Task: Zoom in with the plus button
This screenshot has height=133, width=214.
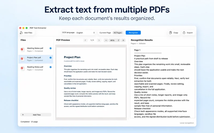Action: pos(123,40)
